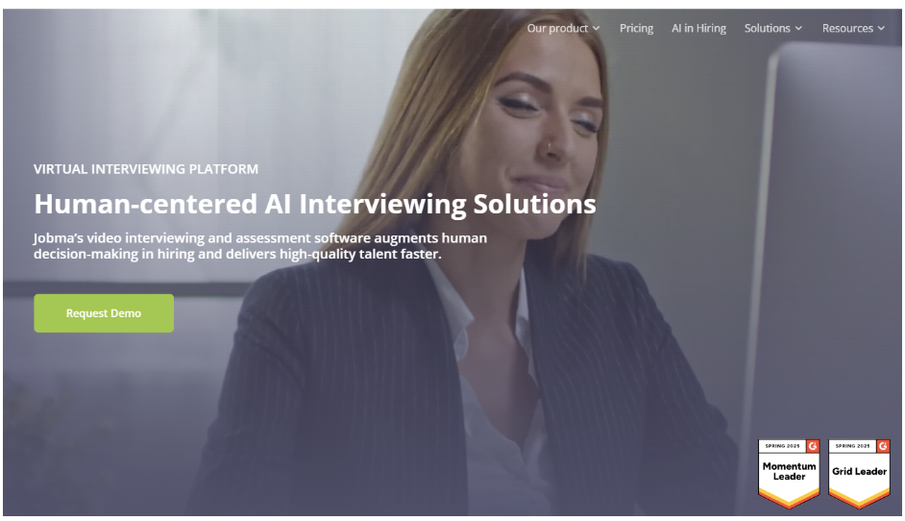
Task: Expand the Solutions dropdown arrow
Action: point(798,29)
